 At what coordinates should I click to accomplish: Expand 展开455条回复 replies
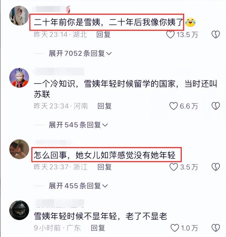pyautogui.click(x=78, y=186)
